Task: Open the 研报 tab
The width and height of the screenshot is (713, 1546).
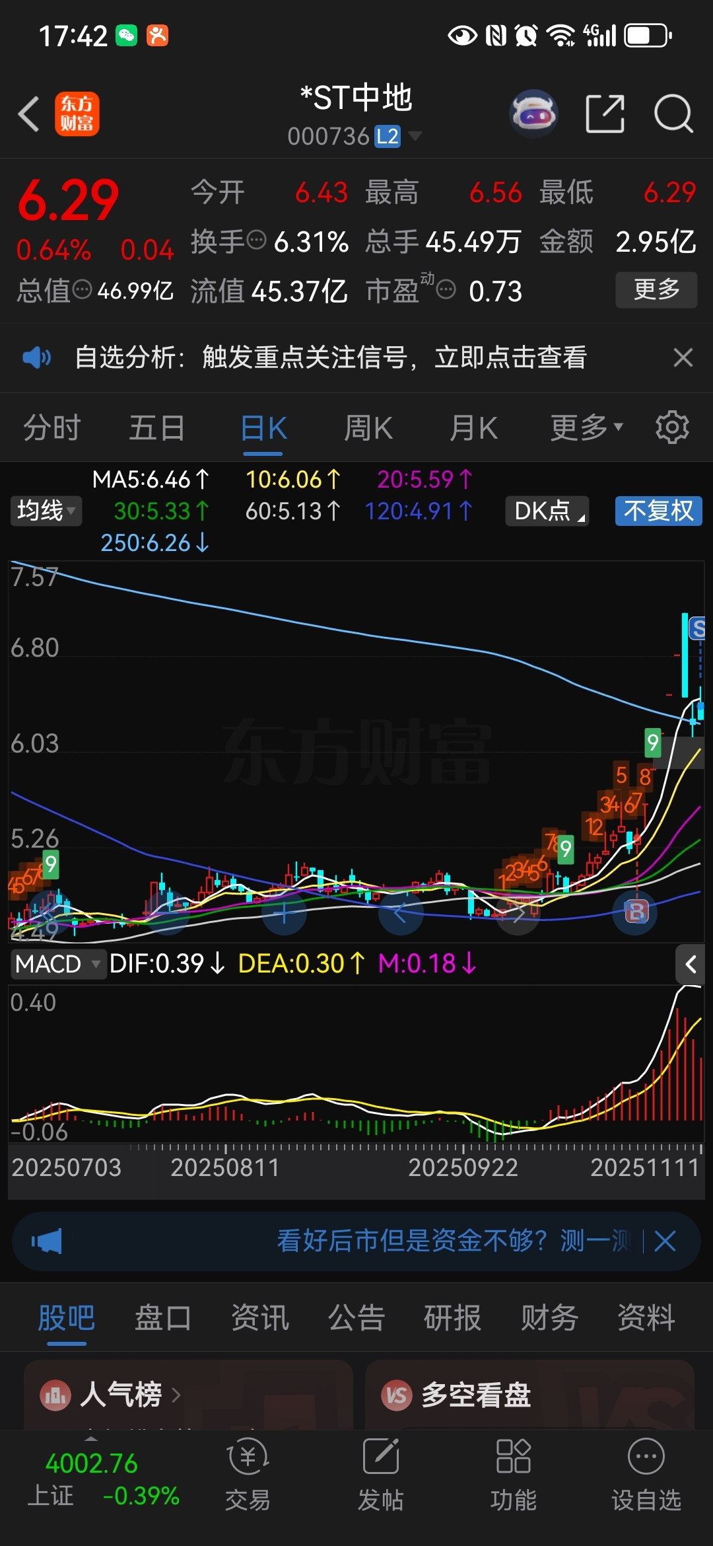Action: (x=452, y=1318)
